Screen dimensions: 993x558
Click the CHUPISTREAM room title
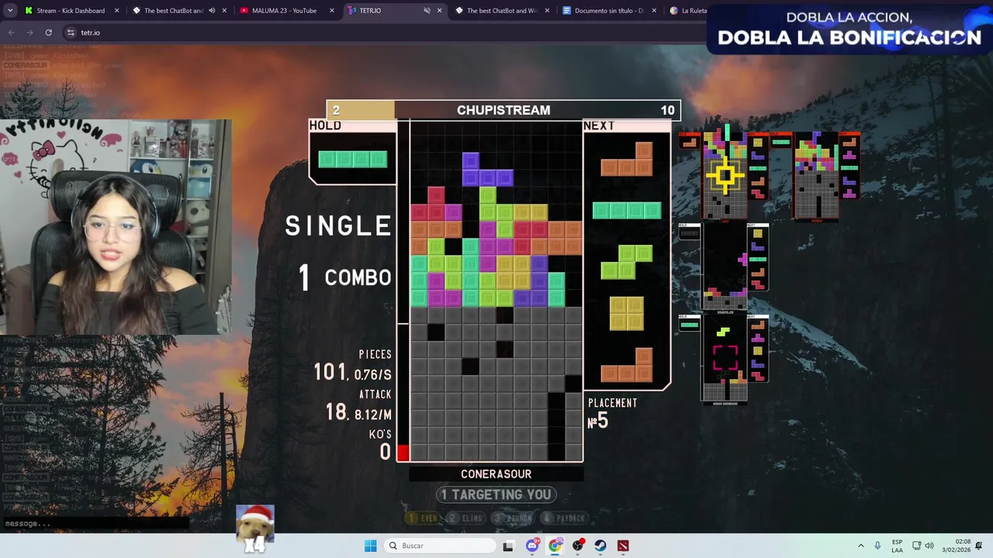point(503,110)
